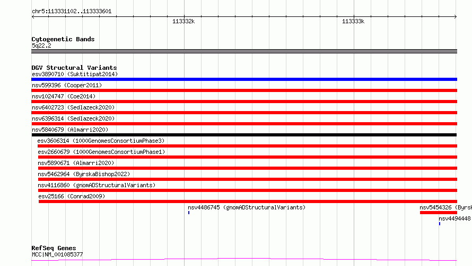The image size is (472, 266).
Task: Click the blue esv3890710 variant bar
Action: tap(244, 79)
